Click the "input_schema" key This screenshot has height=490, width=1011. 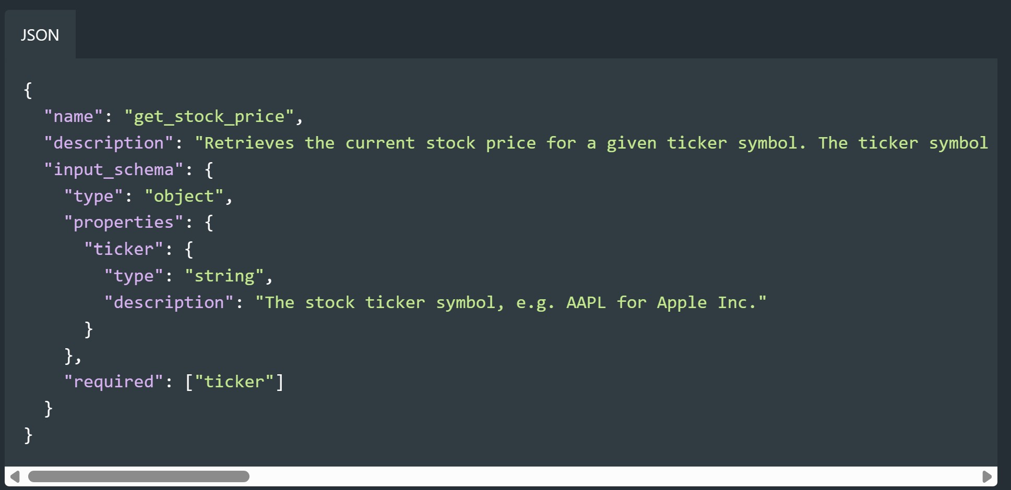click(113, 169)
